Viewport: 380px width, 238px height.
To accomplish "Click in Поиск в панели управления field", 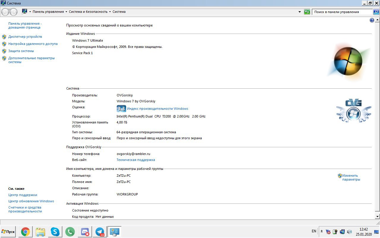I will click(342, 12).
